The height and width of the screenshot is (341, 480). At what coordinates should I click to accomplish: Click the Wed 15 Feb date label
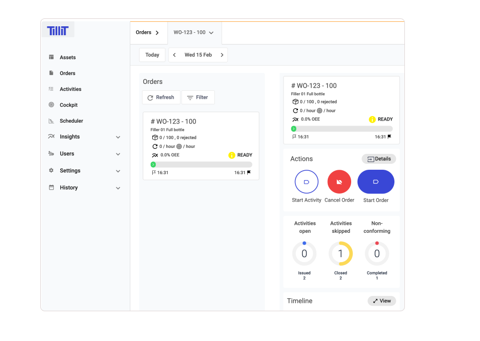coord(198,55)
